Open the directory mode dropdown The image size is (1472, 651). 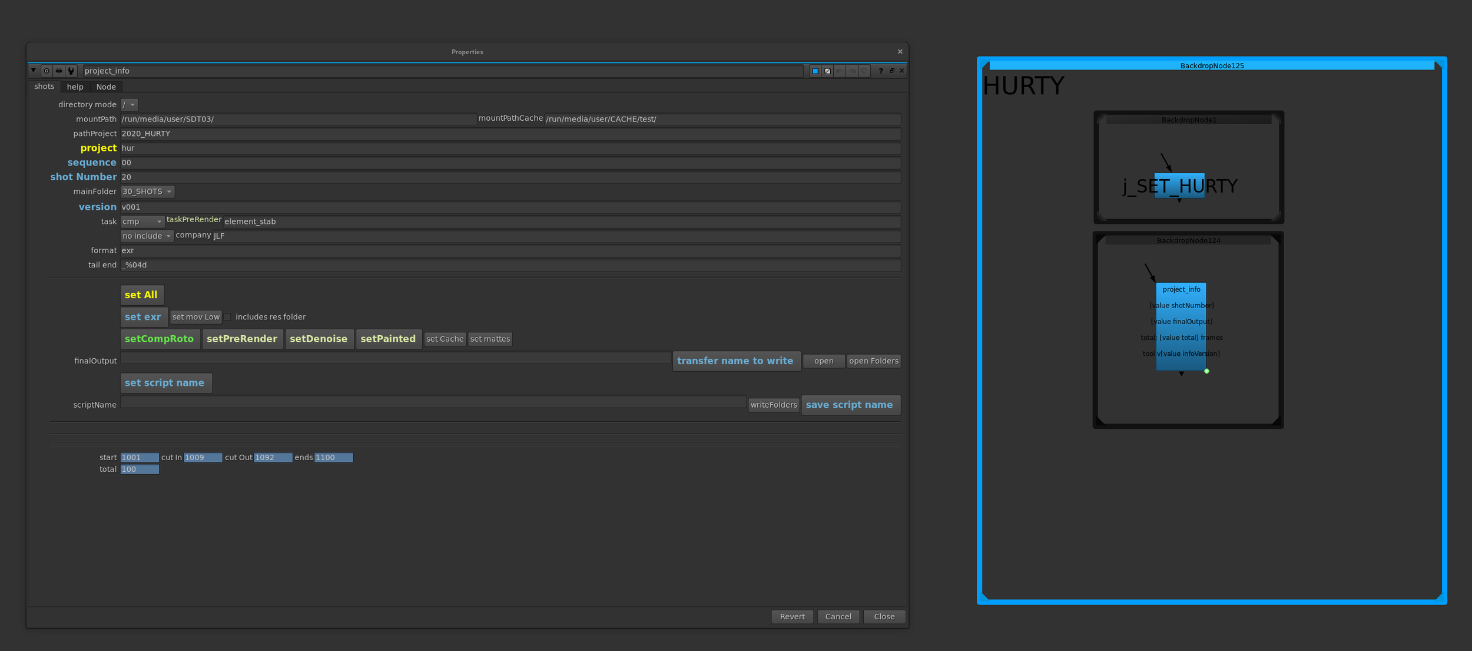(x=129, y=104)
